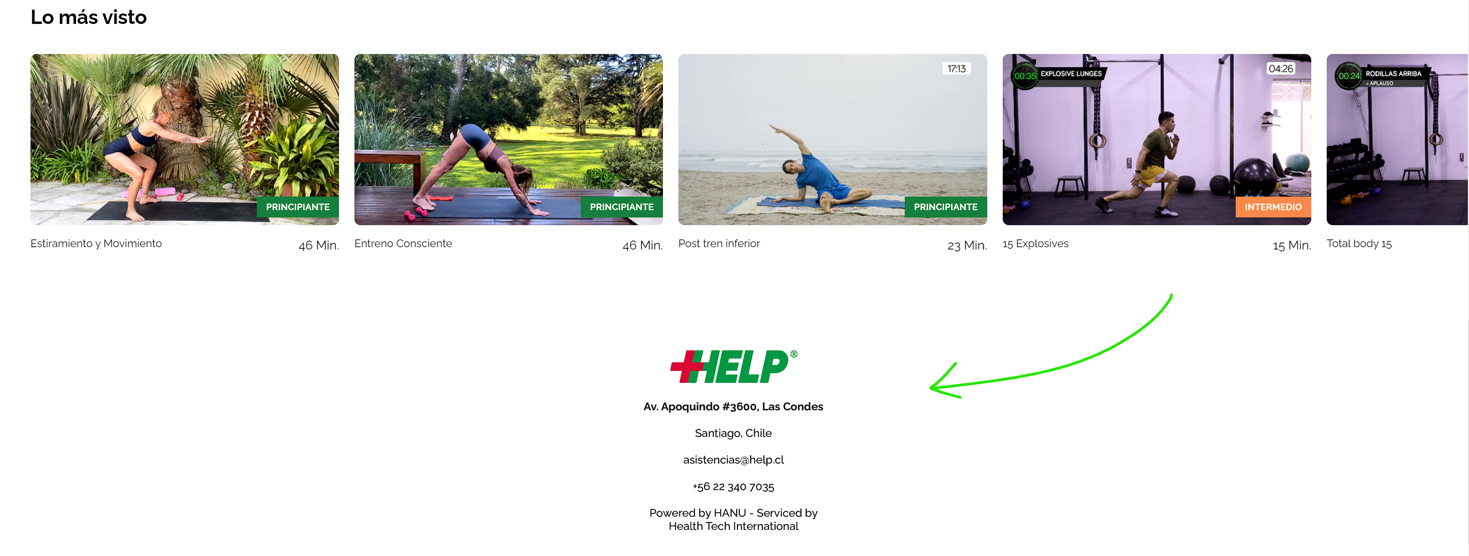
Task: Click the Estiramiento y Movimiento title
Action: [x=96, y=244]
